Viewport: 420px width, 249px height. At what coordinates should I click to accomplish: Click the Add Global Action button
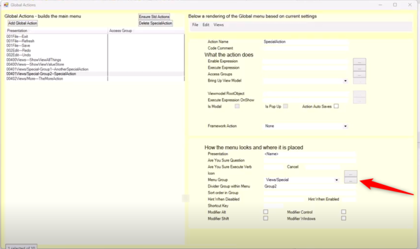click(x=23, y=23)
